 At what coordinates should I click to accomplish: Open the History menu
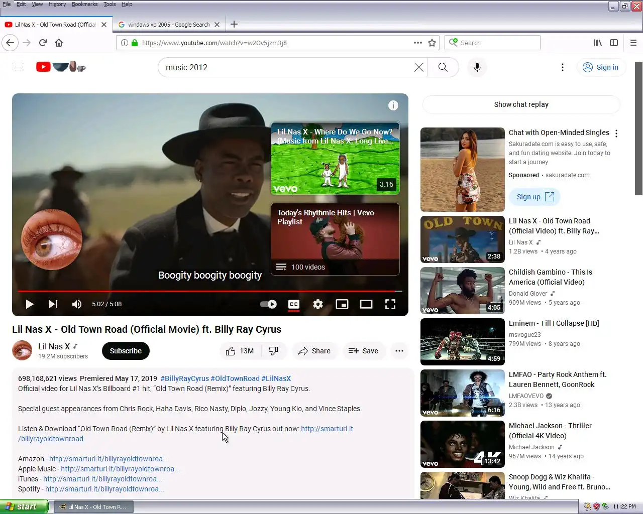(57, 4)
